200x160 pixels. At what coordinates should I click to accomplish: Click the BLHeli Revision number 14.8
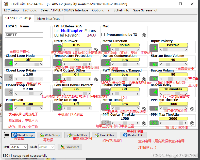point(91,35)
